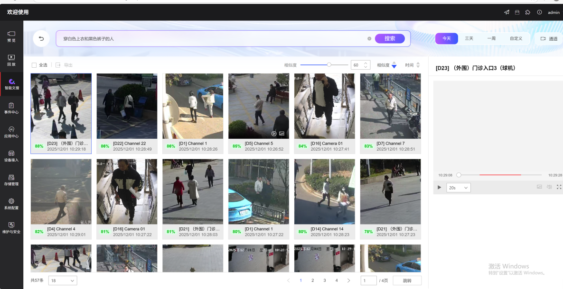Open the 回放 playback section in sidebar
Screen dimensions: 563x289
[11, 60]
